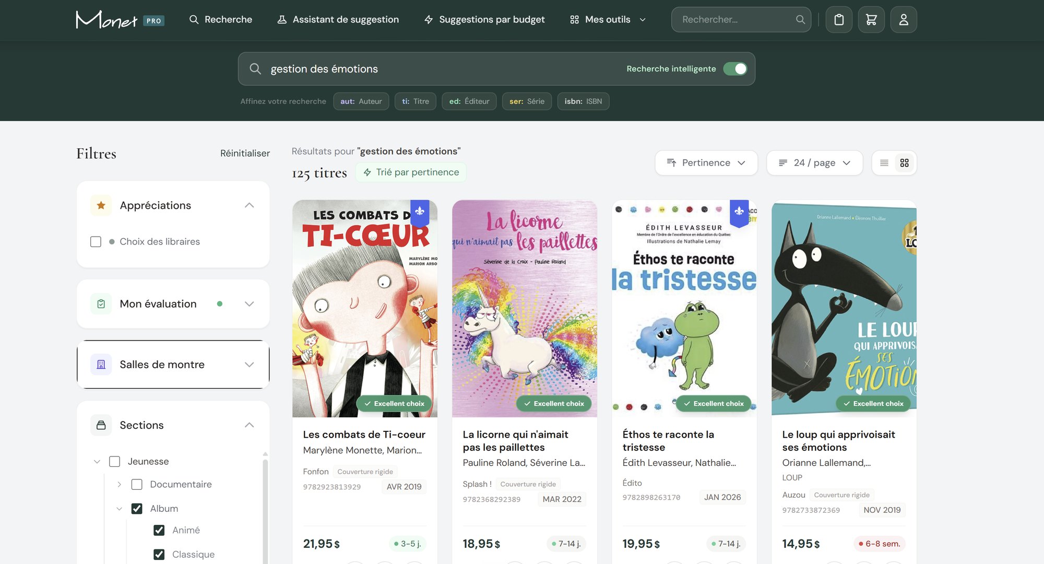1044x564 pixels.
Task: Click the aut: Auteur refine chip
Action: pos(361,101)
